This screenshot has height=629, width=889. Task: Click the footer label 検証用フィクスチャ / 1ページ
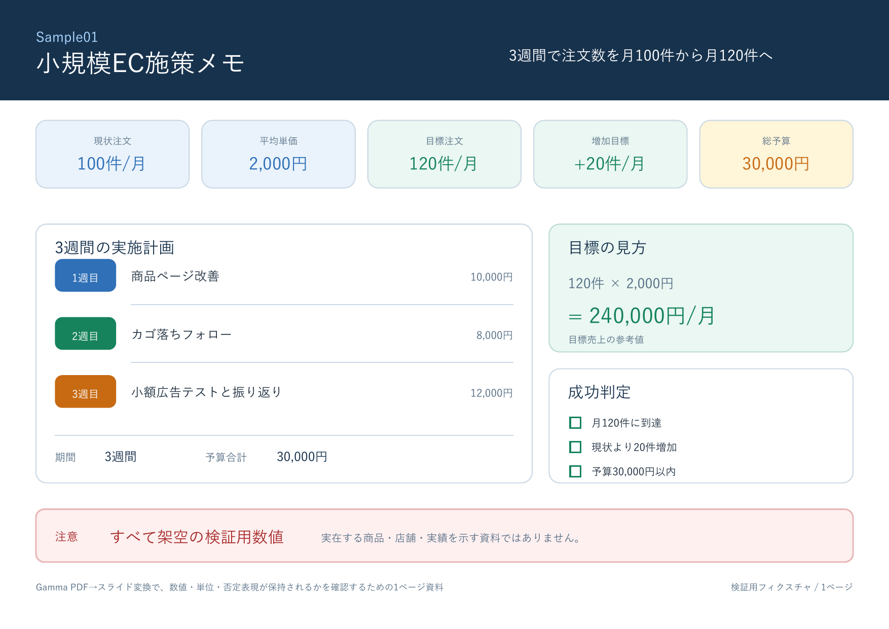(792, 587)
